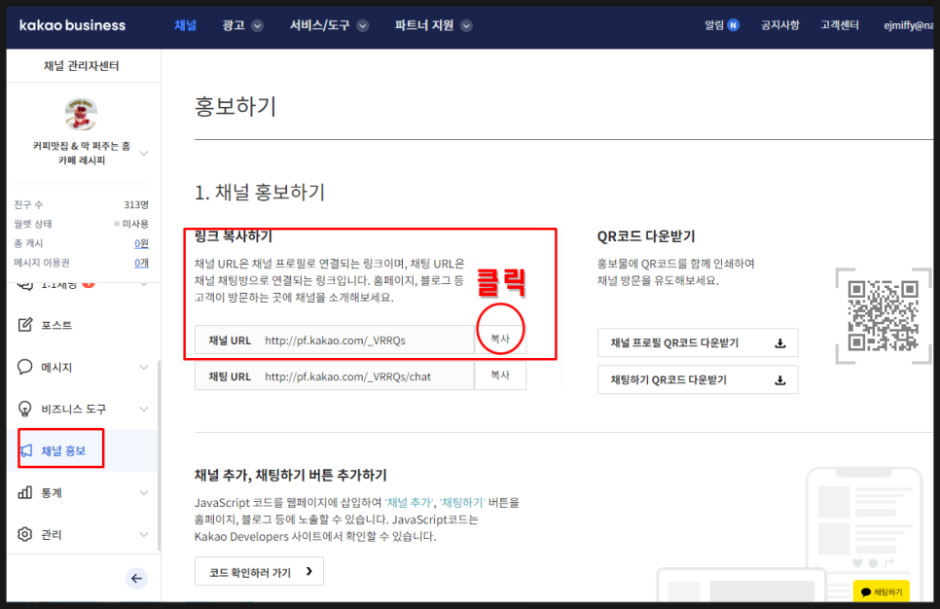Expand the 비즈니스 도구 section
The height and width of the screenshot is (609, 940).
144,409
